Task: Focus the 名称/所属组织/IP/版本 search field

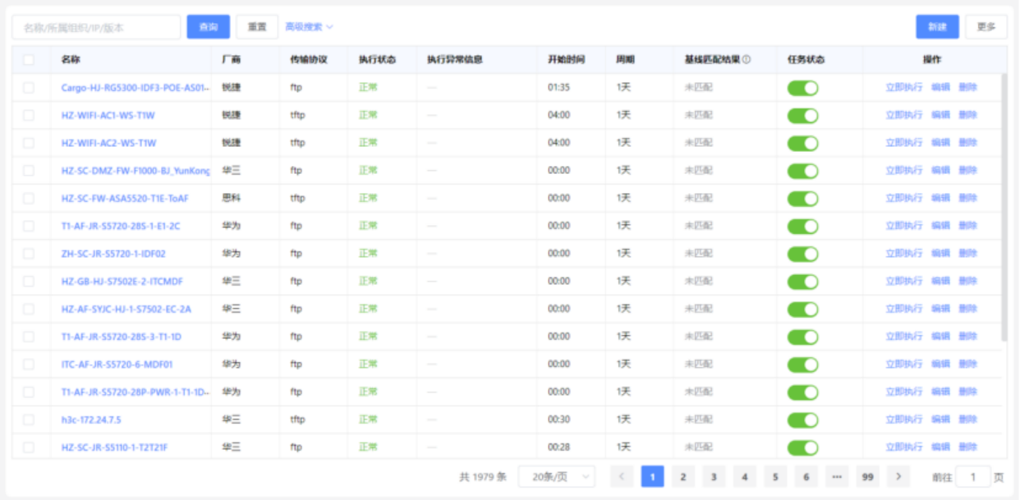Action: [96, 27]
